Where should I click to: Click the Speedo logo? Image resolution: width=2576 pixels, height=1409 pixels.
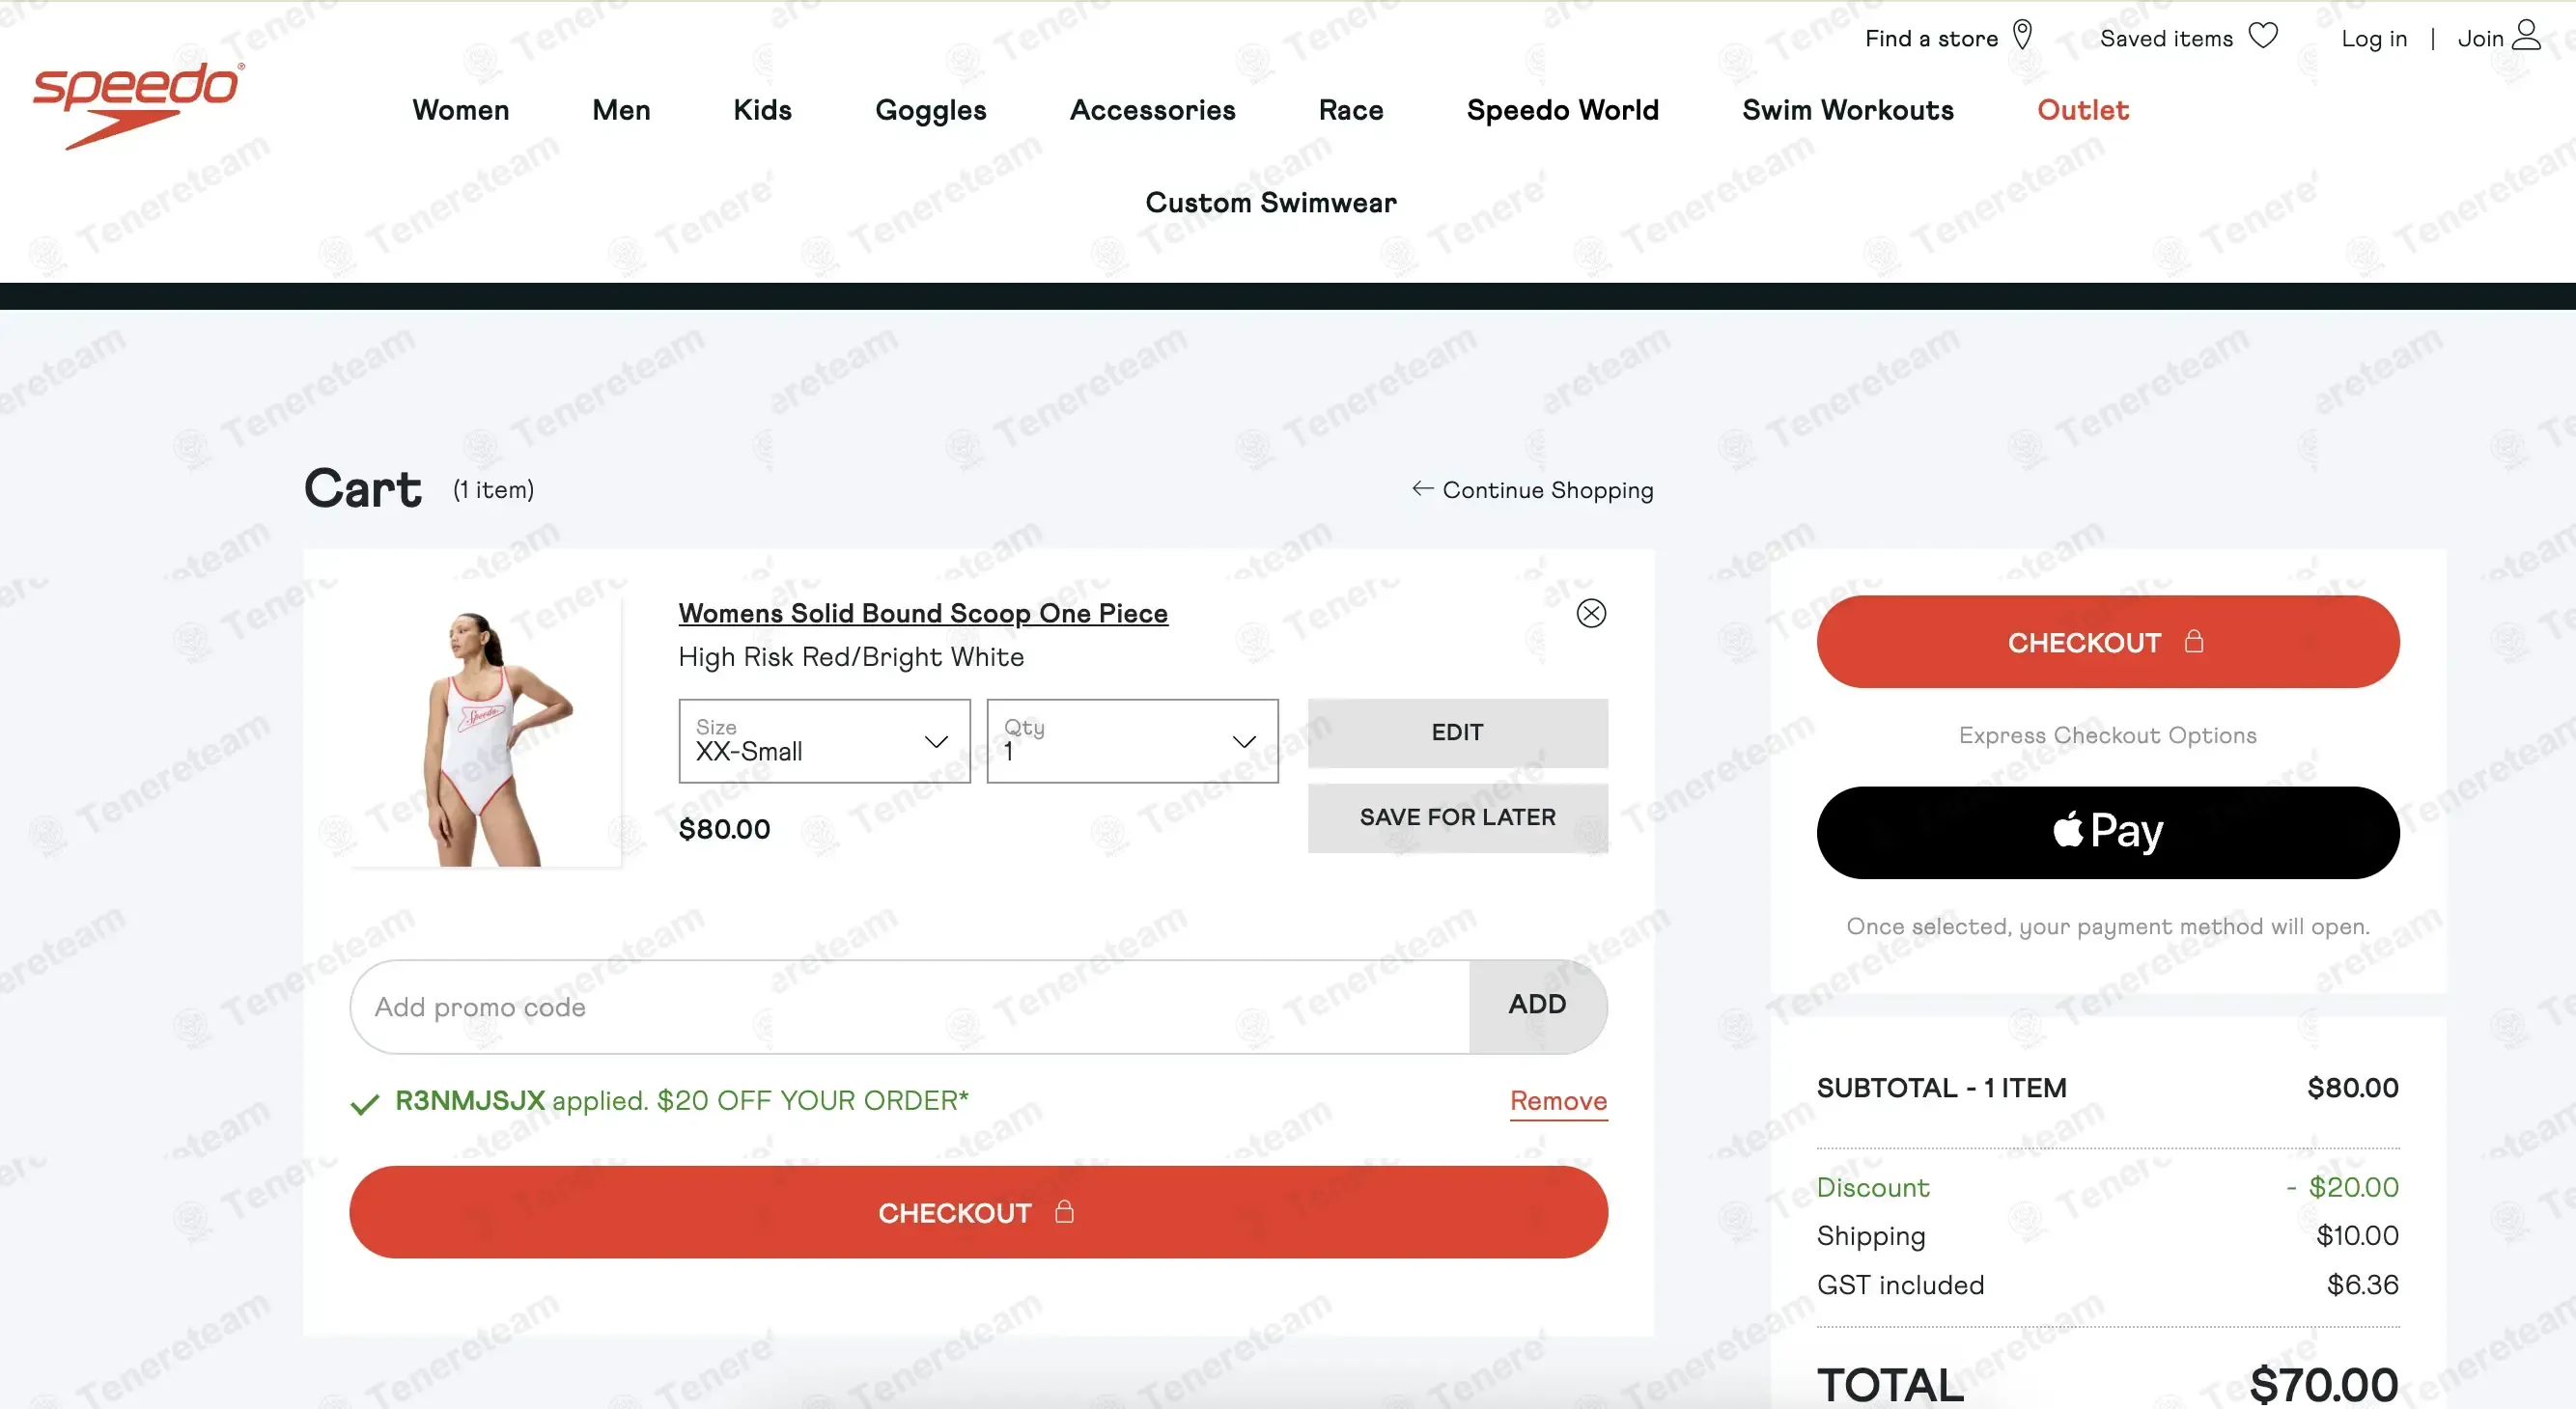point(138,105)
